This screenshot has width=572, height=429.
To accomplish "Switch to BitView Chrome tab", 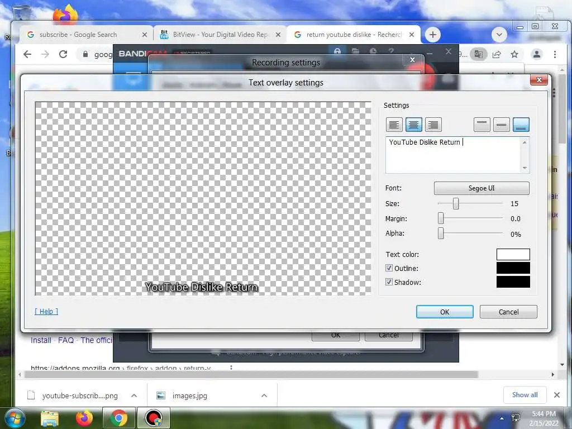I will coord(220,35).
